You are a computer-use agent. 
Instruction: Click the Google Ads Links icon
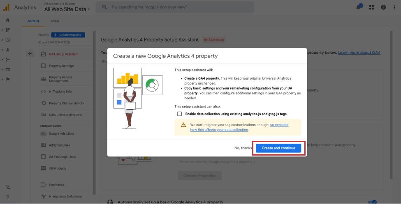(x=44, y=133)
